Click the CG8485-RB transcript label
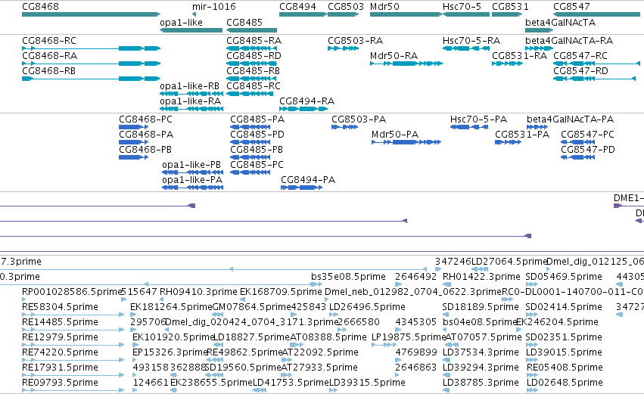644x394 pixels. coord(253,71)
